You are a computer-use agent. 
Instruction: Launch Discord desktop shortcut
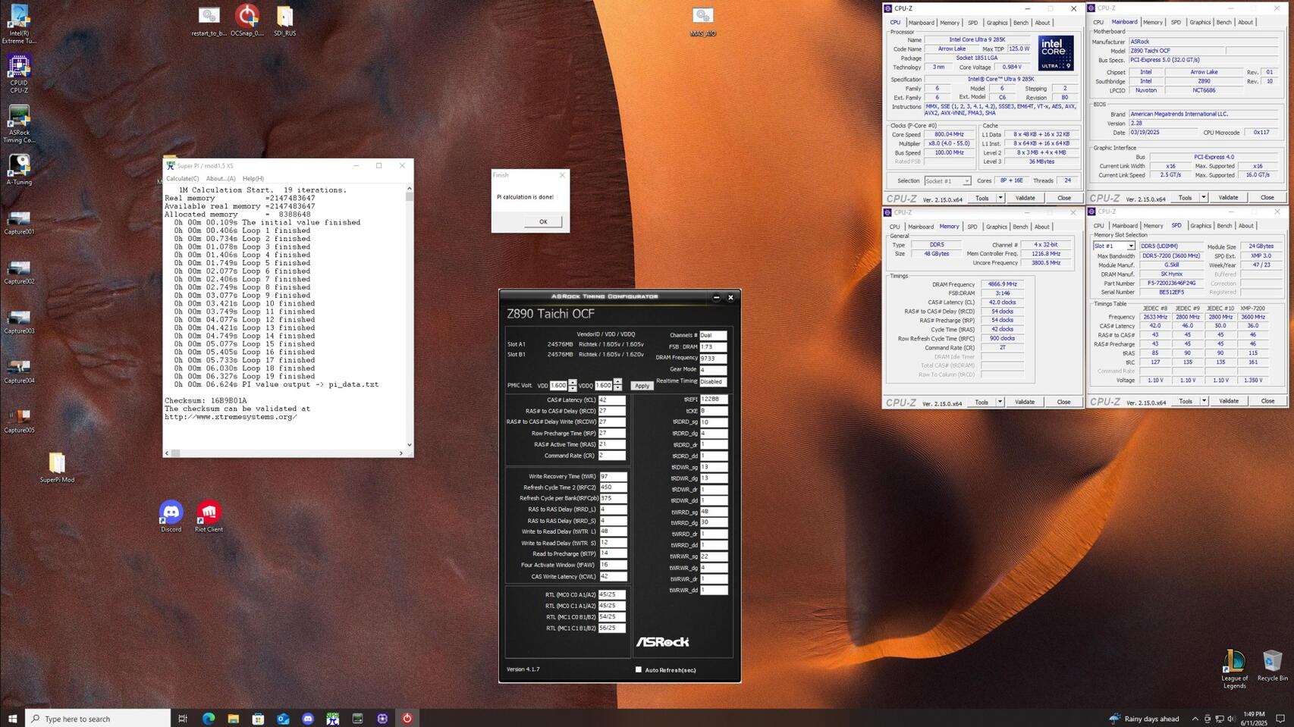171,516
